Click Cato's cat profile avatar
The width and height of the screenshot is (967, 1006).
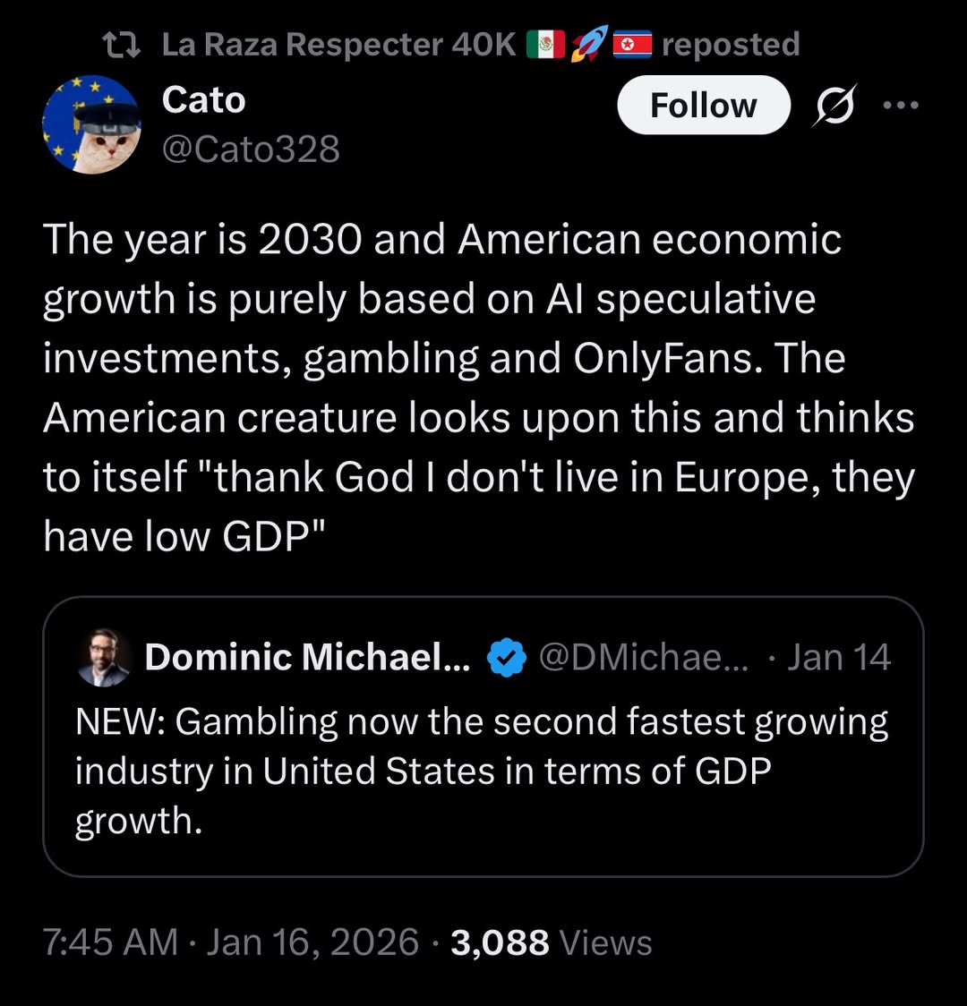point(91,124)
